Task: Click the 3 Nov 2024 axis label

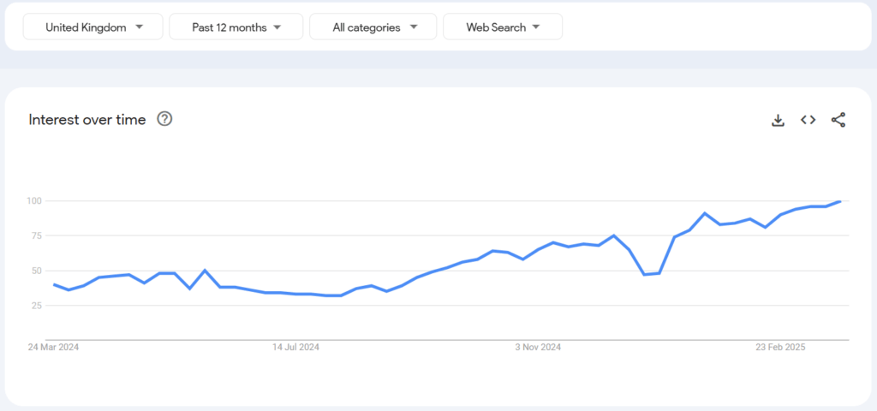Action: click(538, 347)
